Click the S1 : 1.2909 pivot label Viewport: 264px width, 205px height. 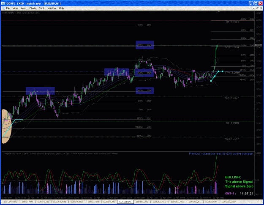click(232, 123)
